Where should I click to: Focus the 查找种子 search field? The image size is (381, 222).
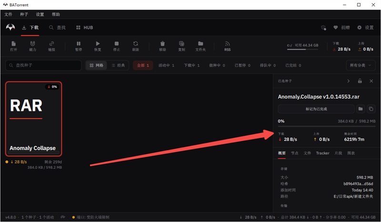tap(43, 65)
